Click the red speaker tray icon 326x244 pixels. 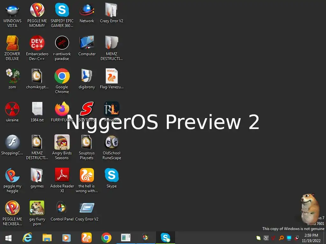297,238
